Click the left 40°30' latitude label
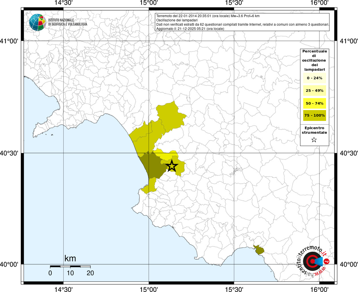 click(x=9, y=153)
